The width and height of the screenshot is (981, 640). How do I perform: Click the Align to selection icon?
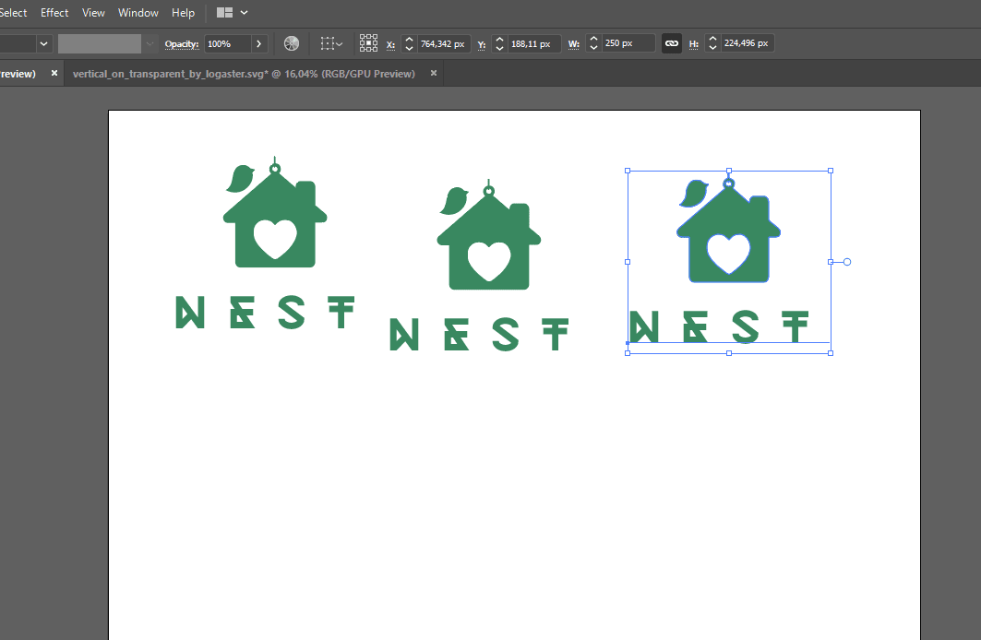(x=328, y=43)
